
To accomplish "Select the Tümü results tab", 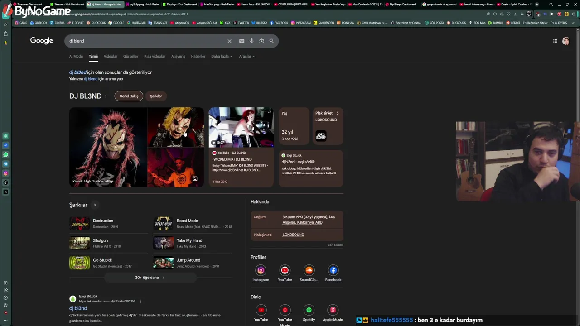I will pos(93,57).
